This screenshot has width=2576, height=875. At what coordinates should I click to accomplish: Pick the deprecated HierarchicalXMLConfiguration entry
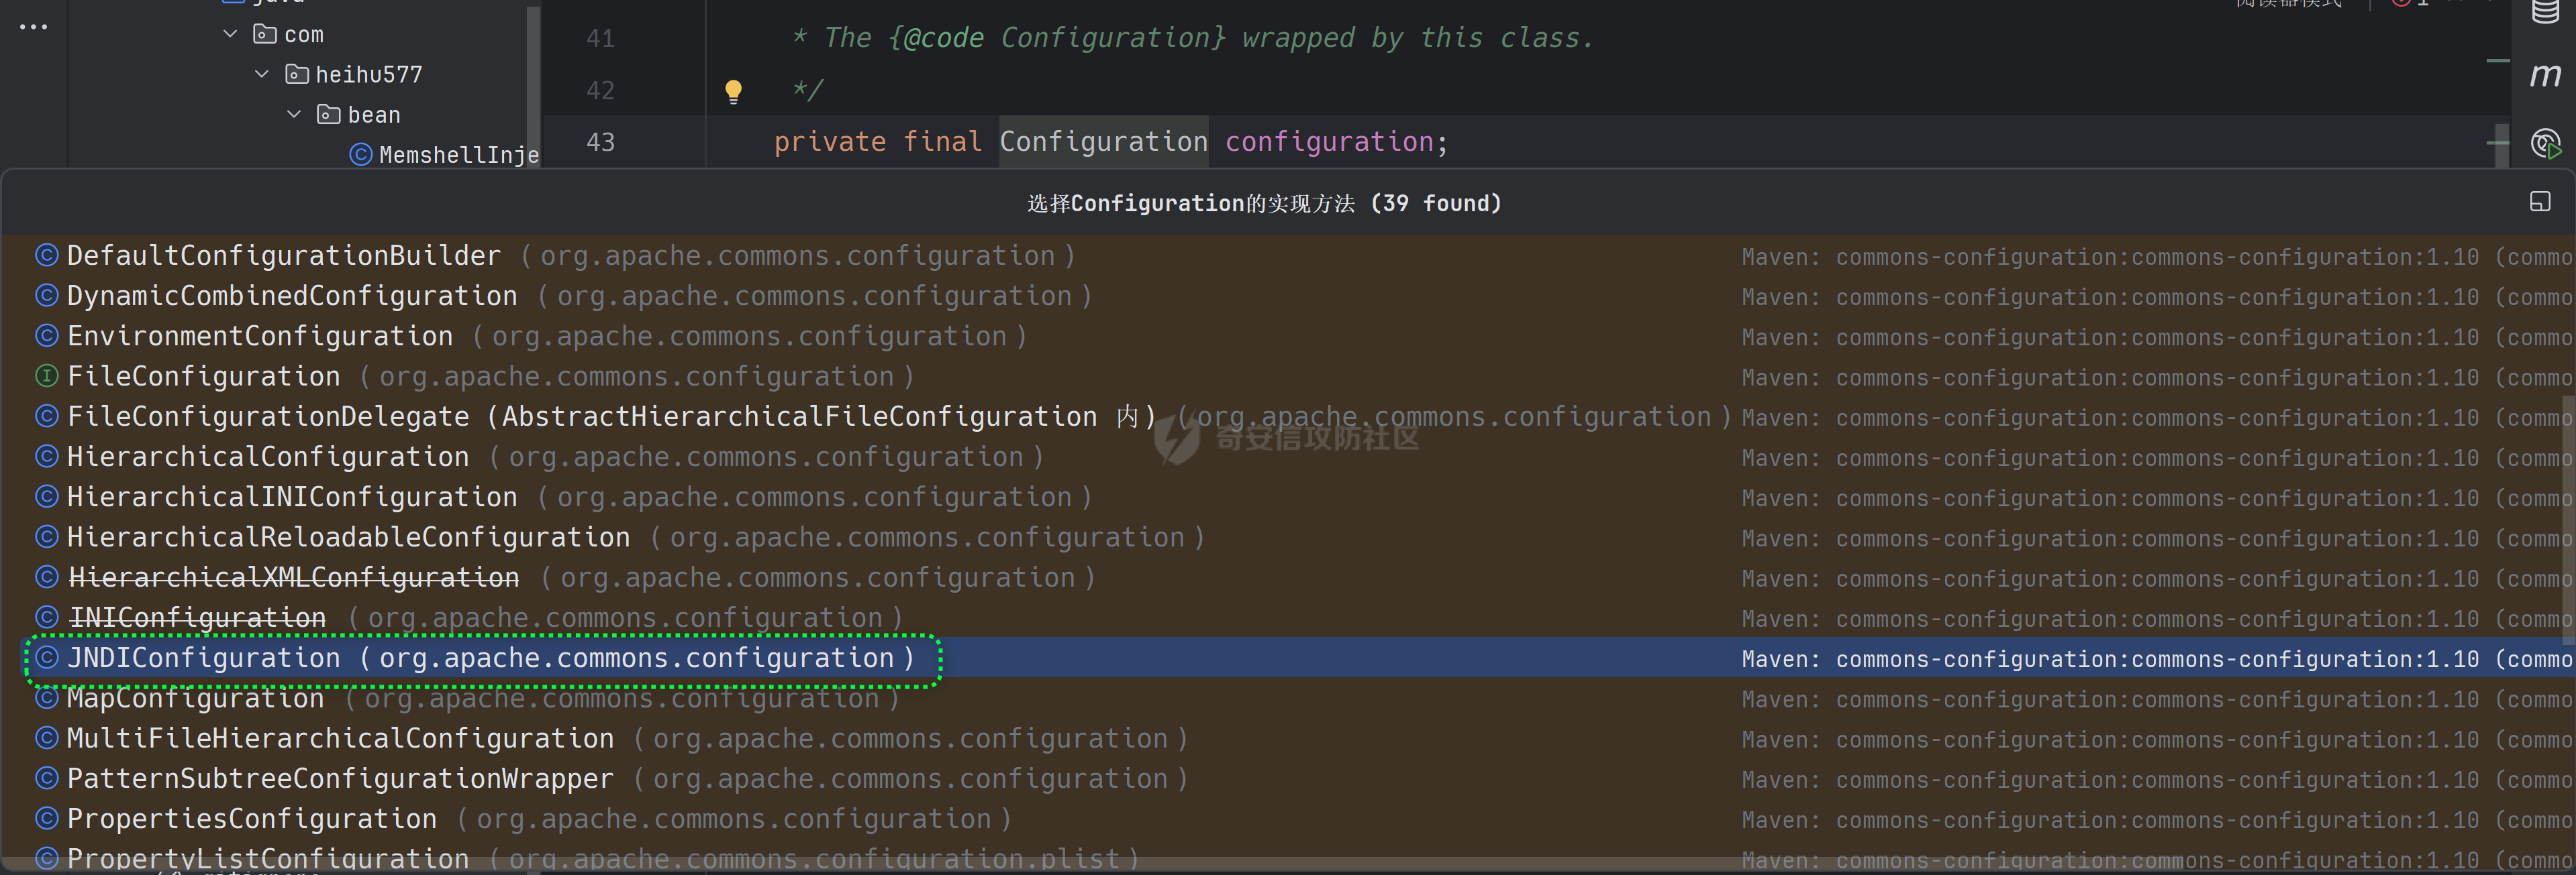[x=293, y=577]
